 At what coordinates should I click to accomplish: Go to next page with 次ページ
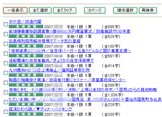coord(95,10)
